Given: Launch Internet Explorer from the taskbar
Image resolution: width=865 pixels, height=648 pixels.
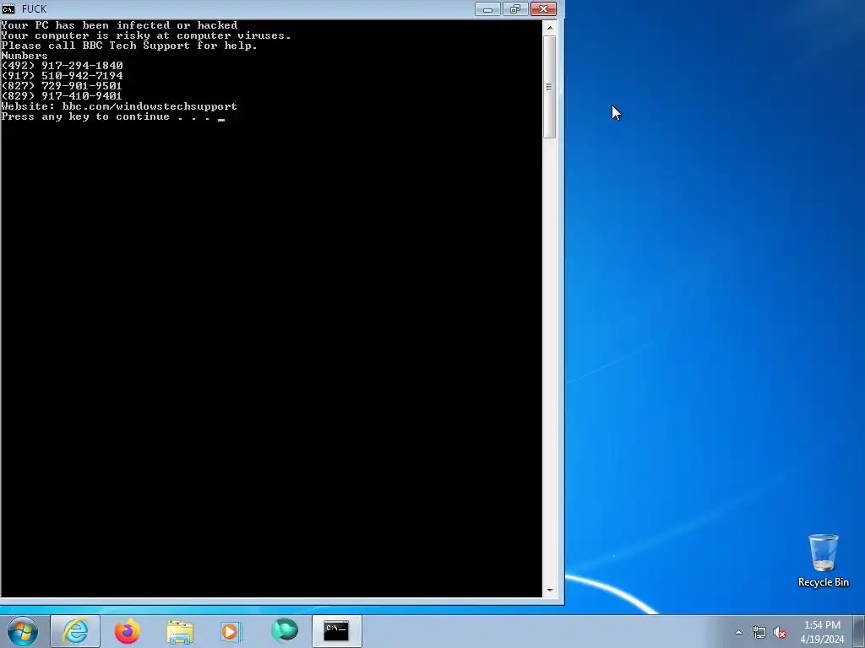Looking at the screenshot, I should [75, 631].
